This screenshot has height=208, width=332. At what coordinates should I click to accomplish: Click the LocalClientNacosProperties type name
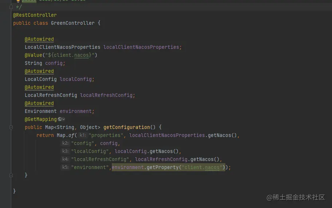(63, 47)
